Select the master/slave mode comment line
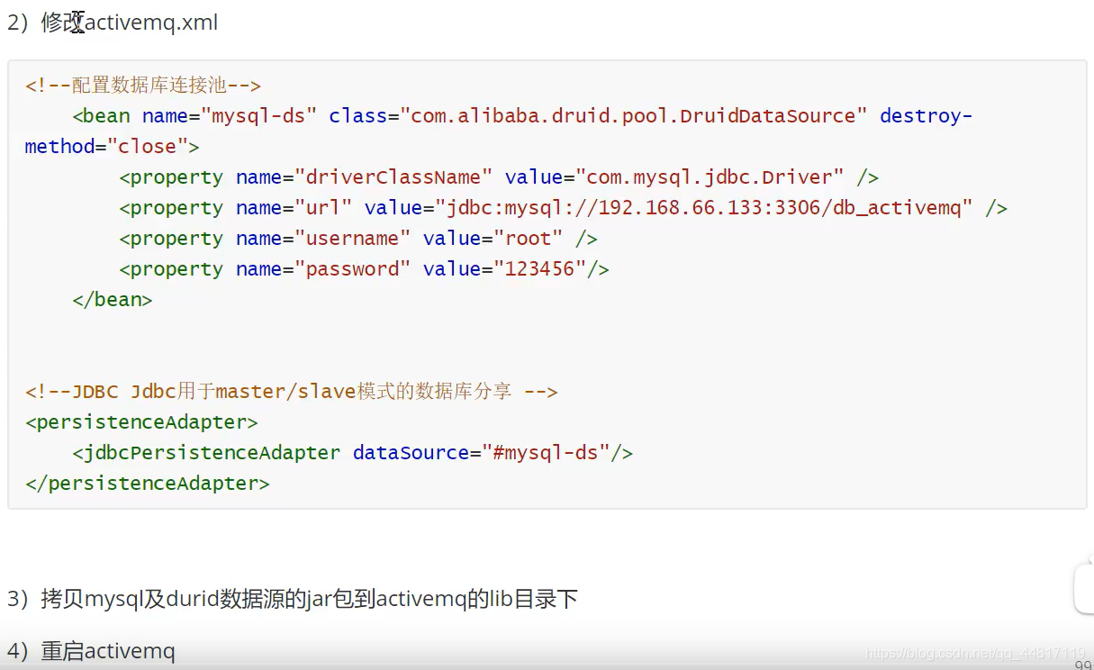 (x=290, y=391)
